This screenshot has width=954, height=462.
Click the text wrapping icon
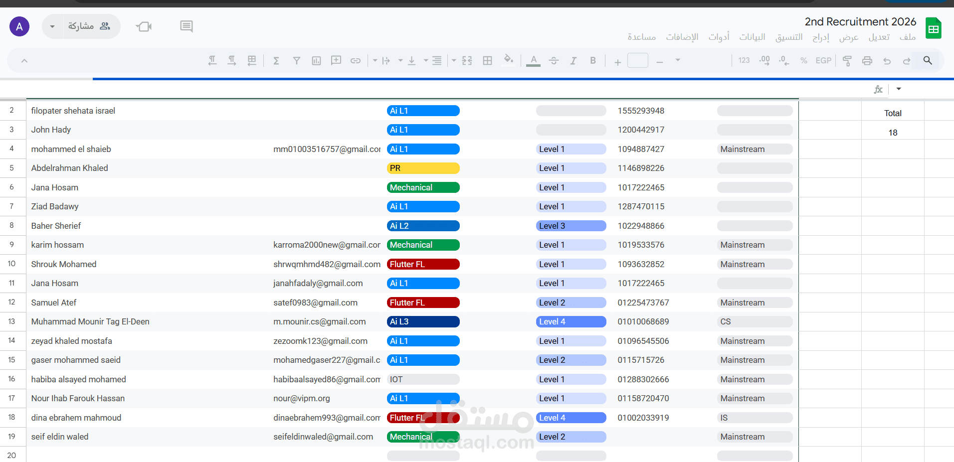click(386, 60)
